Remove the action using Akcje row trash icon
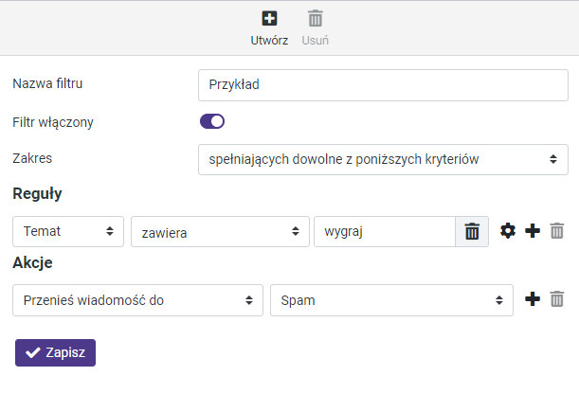Viewport: 579px width, 412px height. (557, 299)
